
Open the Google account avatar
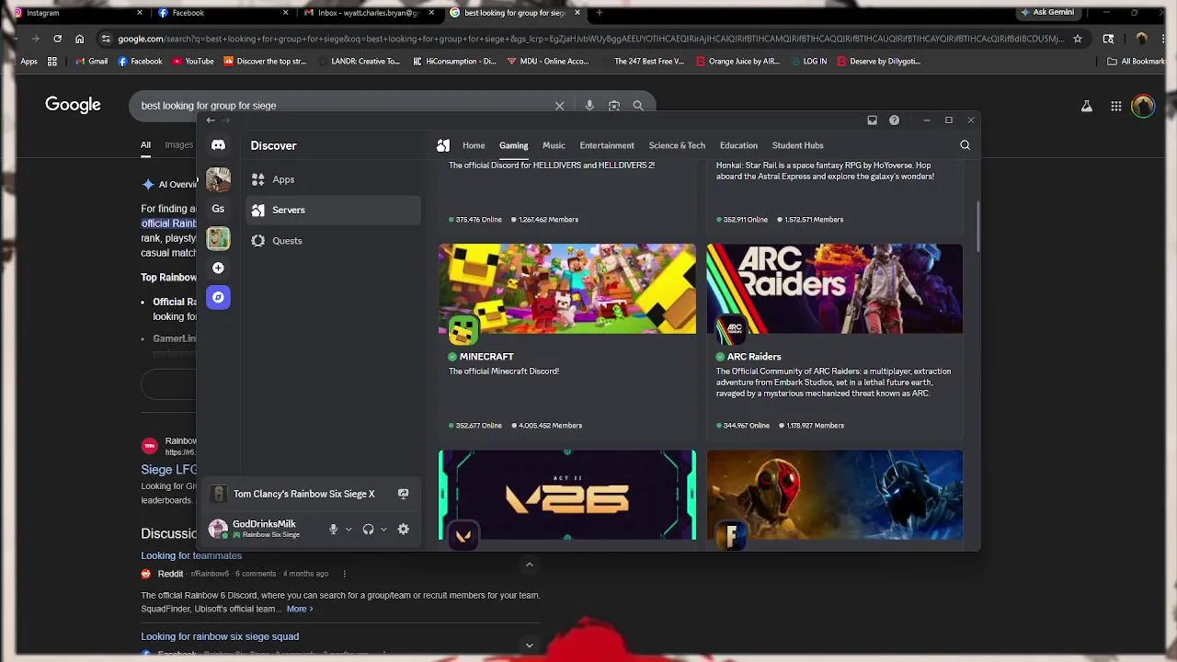coord(1143,106)
